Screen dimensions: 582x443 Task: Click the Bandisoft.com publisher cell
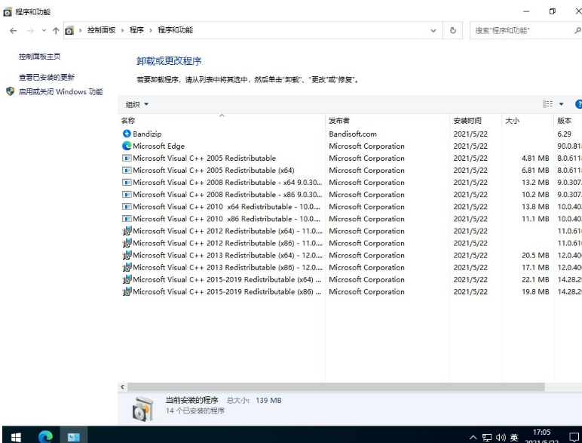(353, 134)
